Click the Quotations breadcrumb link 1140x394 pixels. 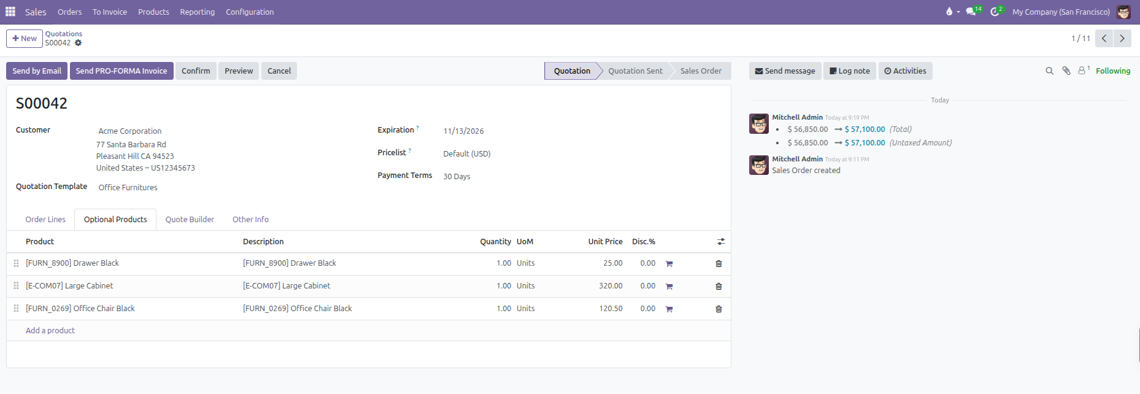pyautogui.click(x=64, y=34)
